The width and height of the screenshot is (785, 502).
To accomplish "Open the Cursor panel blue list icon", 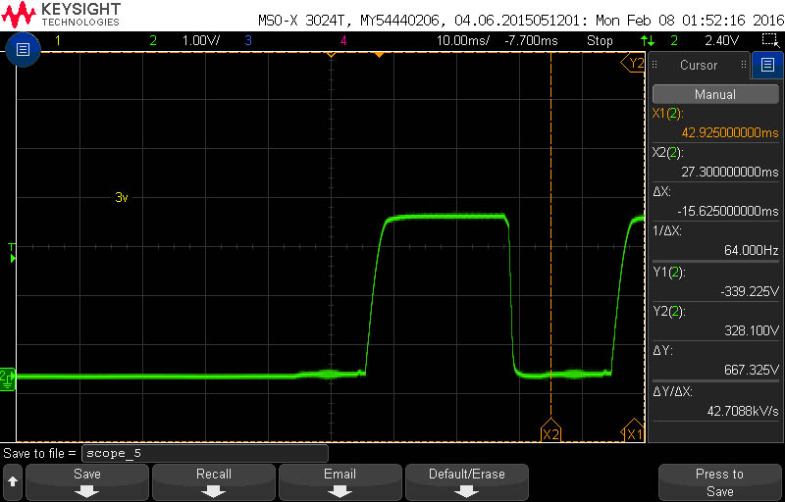I will click(767, 65).
